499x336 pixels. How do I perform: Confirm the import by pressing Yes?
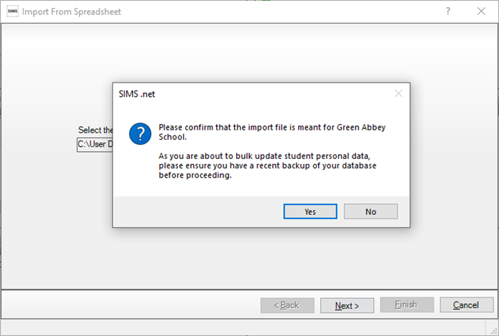310,211
